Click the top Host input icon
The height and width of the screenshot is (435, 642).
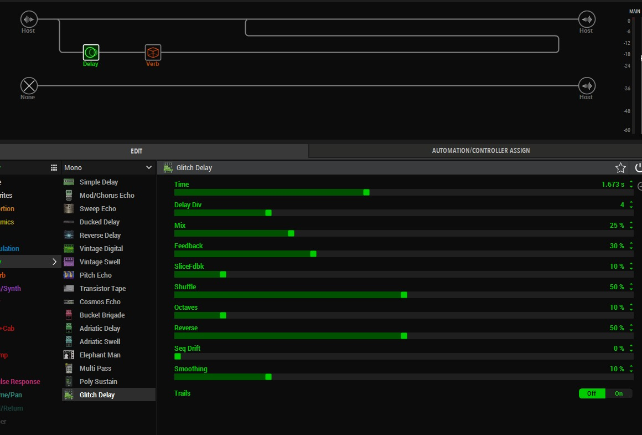click(29, 19)
